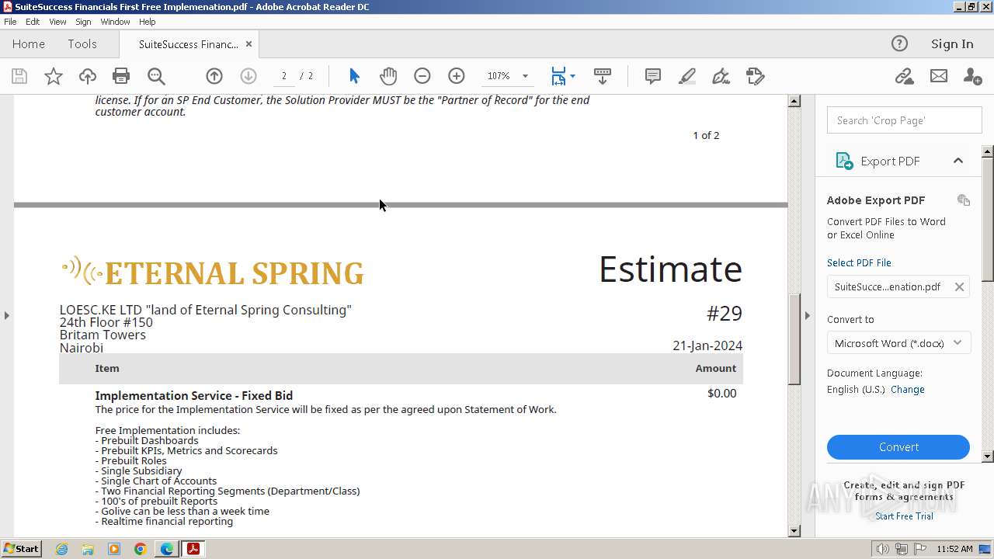Open the fit page options icon
The width and height of the screenshot is (994, 559).
pos(563,76)
